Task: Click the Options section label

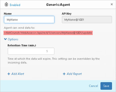Action: [13, 39]
